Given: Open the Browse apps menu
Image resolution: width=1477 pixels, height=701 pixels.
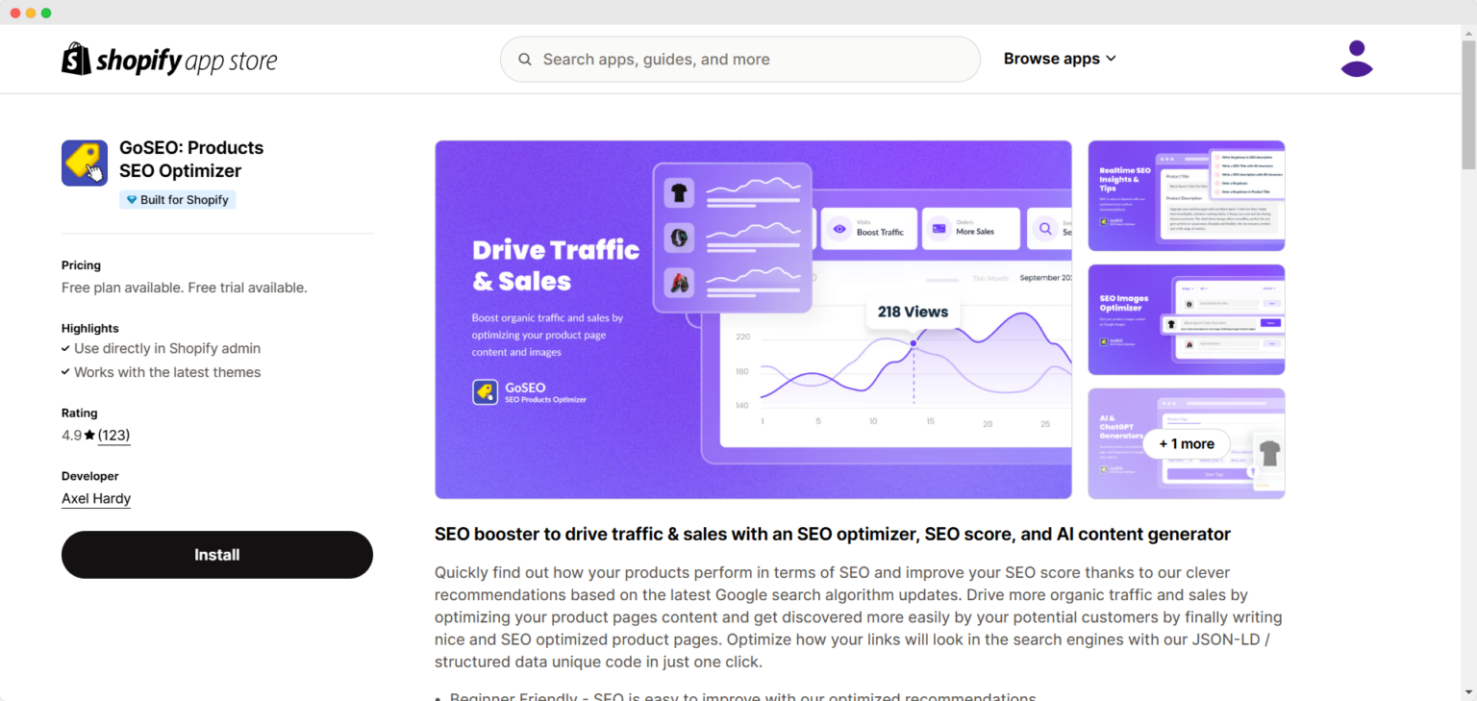Looking at the screenshot, I should (1052, 58).
